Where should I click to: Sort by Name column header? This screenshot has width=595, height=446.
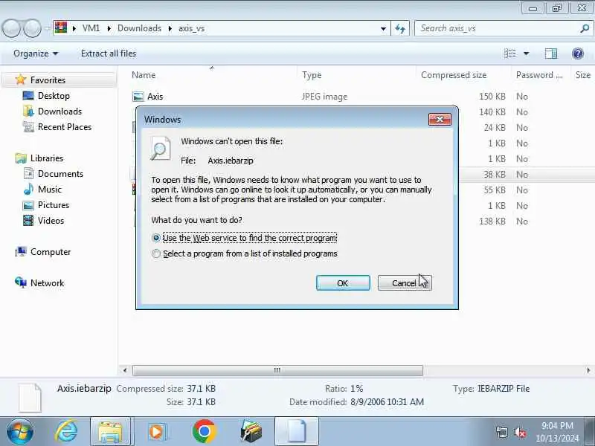(x=144, y=75)
